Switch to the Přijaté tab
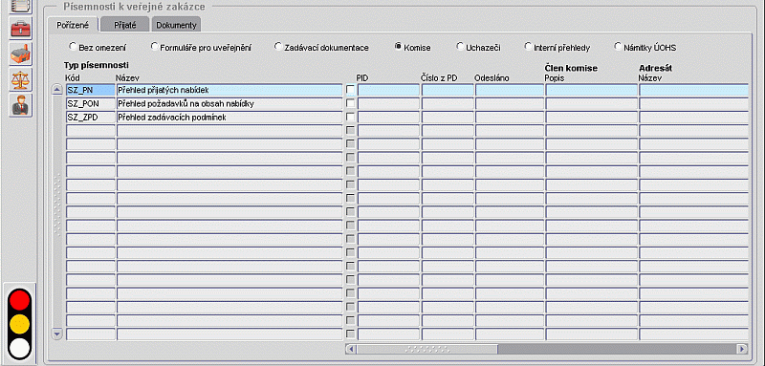 tap(125, 25)
